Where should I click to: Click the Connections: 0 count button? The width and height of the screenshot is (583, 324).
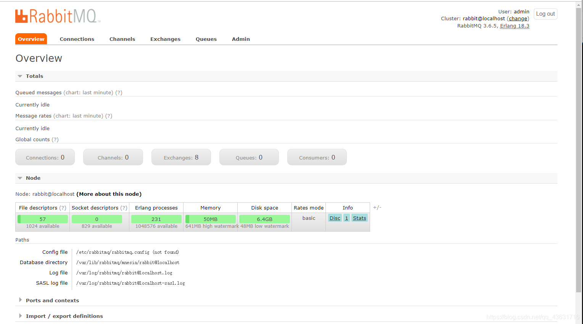click(x=45, y=157)
